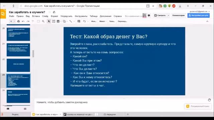Select slide 22 thumbnail
214x120 pixels.
[x=18, y=65]
